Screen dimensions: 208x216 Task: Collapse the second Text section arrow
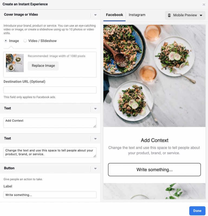pyautogui.click(x=95, y=139)
